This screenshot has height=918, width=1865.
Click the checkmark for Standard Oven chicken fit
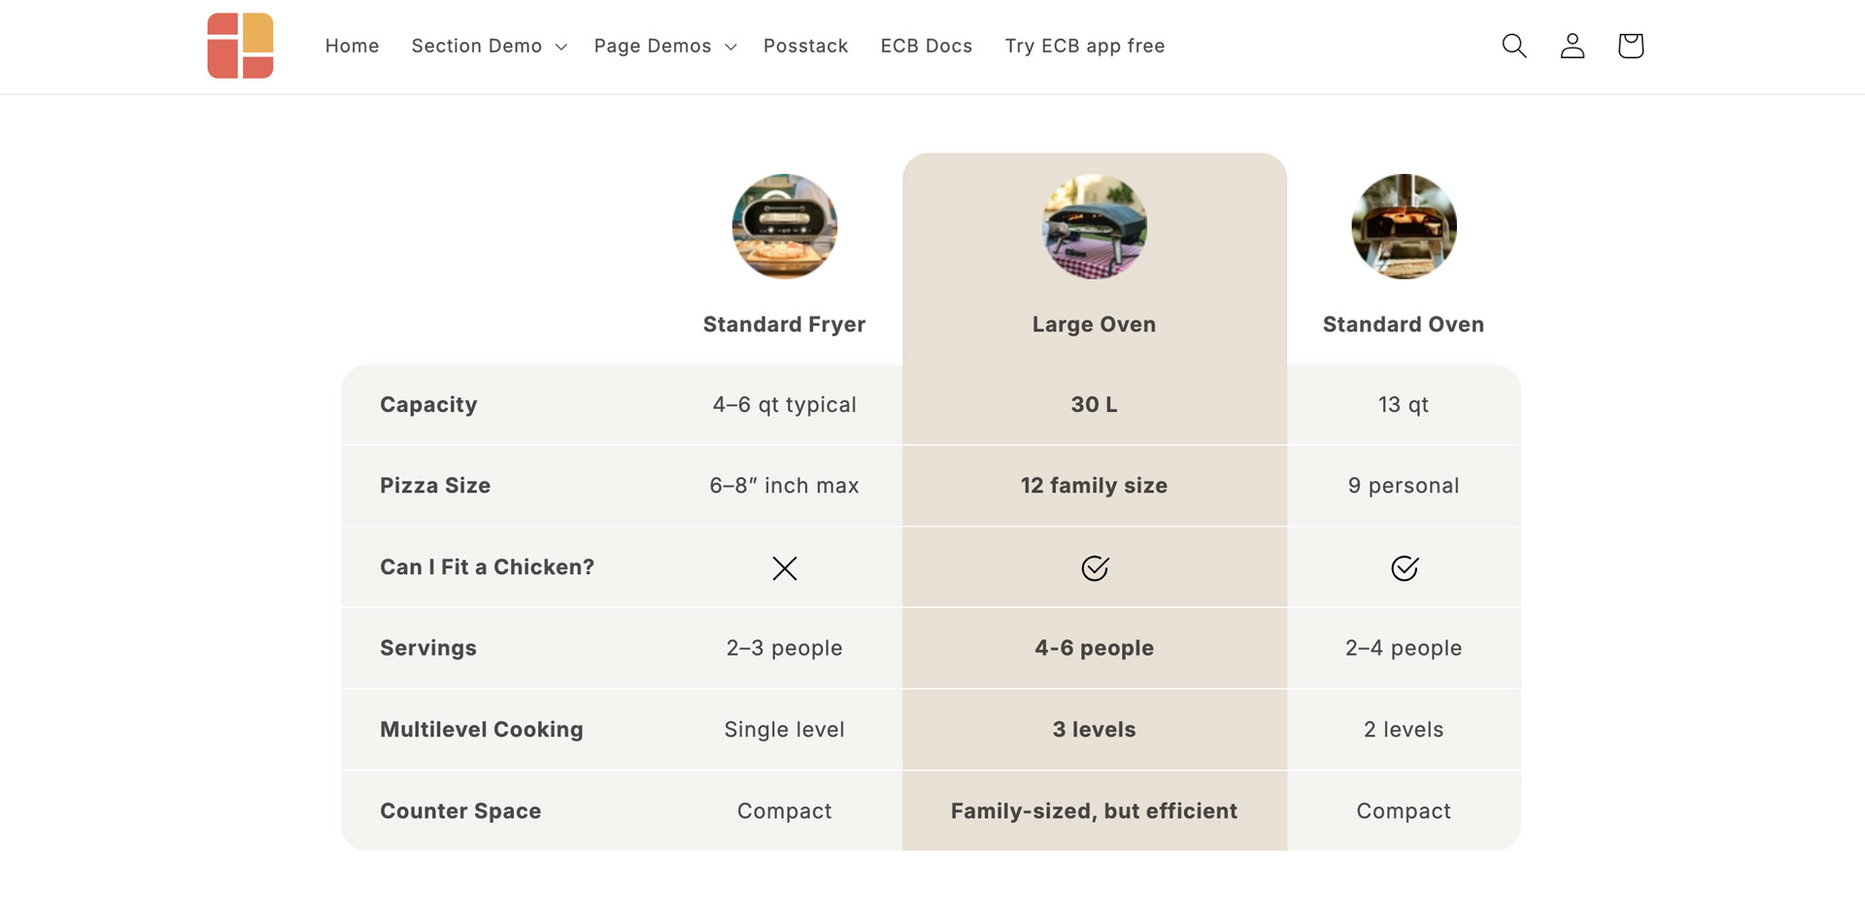1404,568
